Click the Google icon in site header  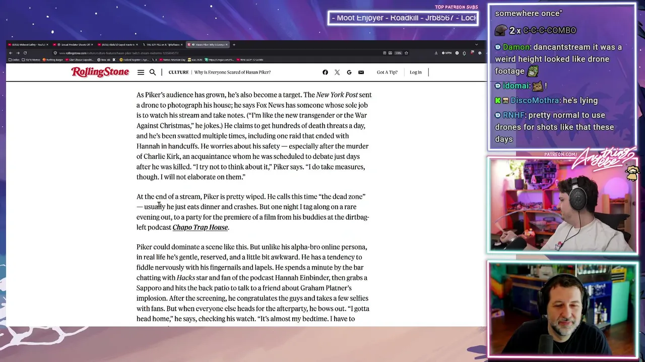click(349, 72)
